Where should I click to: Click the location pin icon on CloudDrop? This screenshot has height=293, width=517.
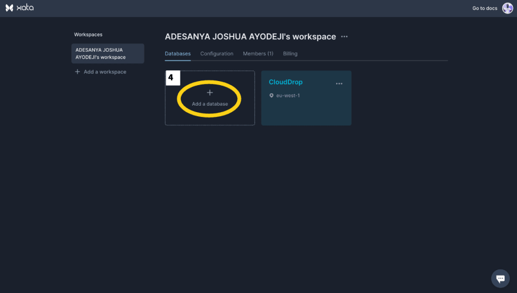(x=271, y=95)
